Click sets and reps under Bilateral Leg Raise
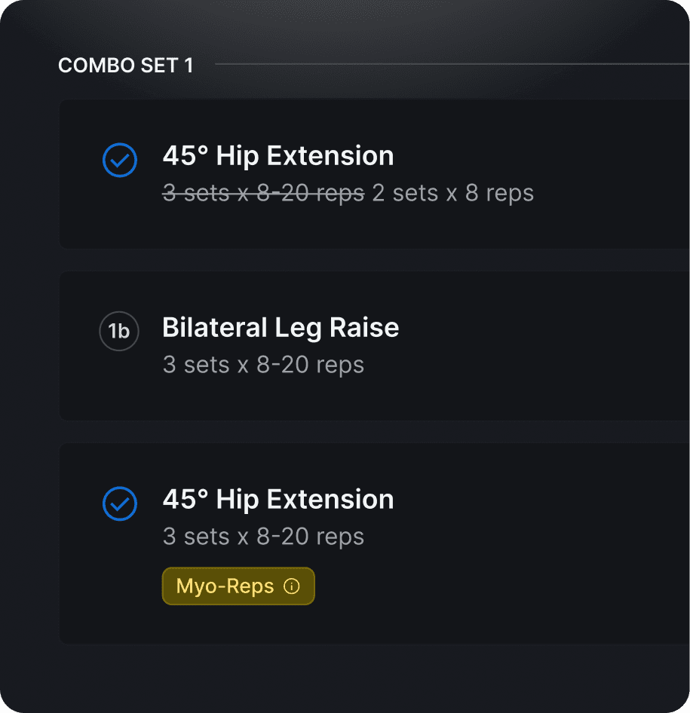Screen dimensions: 690x713 coord(263,365)
